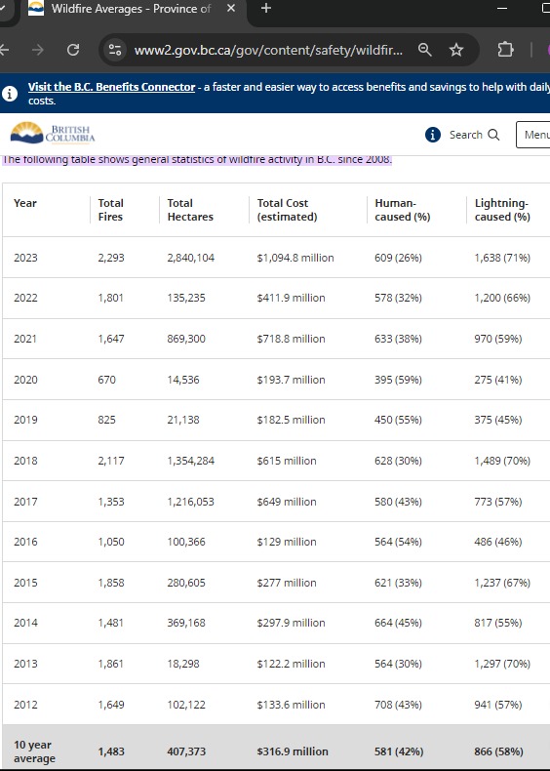Click the Human-caused (%) column header
550x771 pixels.
(402, 210)
